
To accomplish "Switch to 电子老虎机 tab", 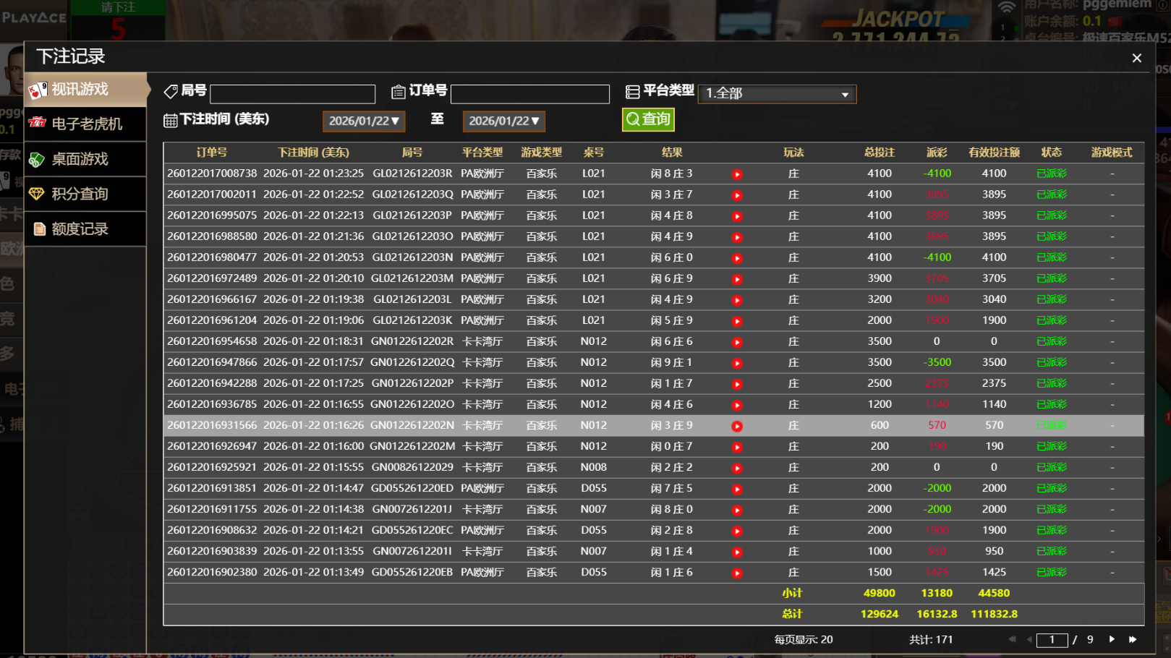I will pyautogui.click(x=86, y=124).
